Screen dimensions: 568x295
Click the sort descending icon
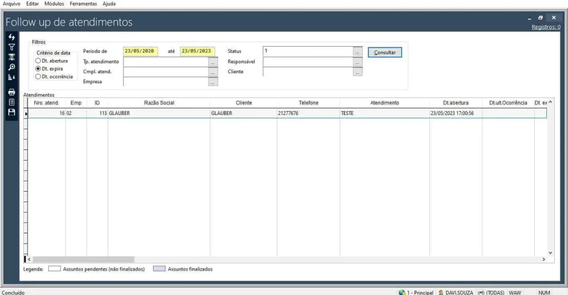[x=12, y=77]
